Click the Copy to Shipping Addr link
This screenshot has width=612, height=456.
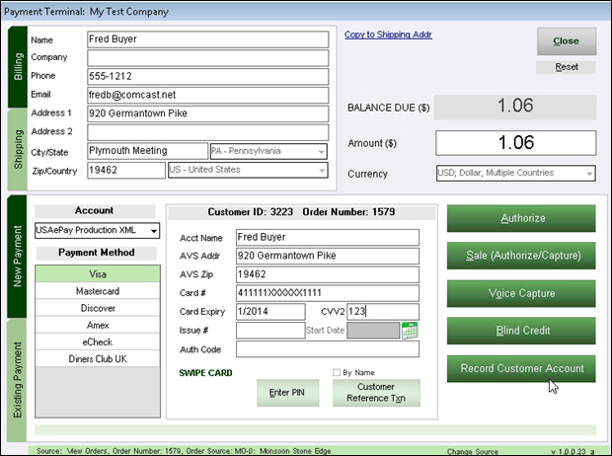(388, 35)
